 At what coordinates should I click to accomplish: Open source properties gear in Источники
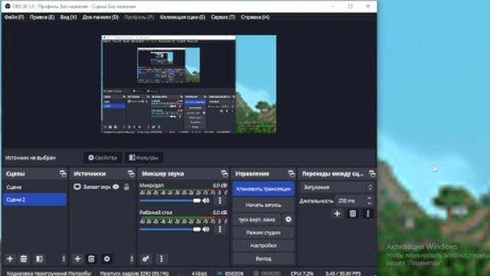point(106,259)
